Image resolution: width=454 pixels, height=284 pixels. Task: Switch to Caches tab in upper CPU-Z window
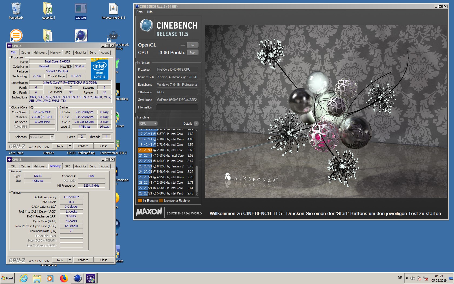[x=26, y=52]
